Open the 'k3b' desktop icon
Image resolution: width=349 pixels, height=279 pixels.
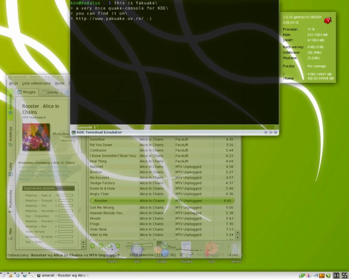pos(211,253)
